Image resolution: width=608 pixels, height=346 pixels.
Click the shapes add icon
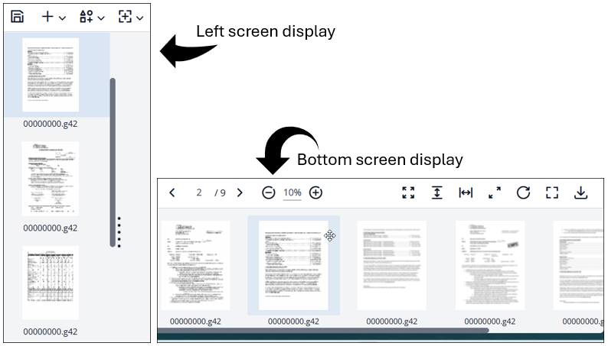point(86,17)
